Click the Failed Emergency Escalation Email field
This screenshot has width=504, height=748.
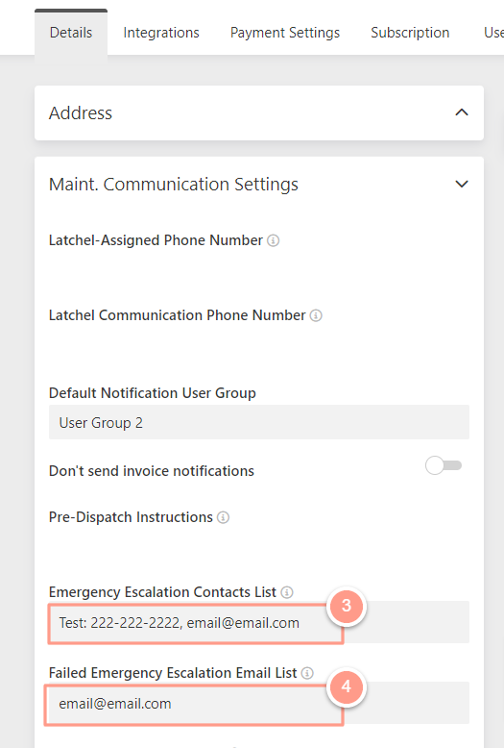[259, 703]
